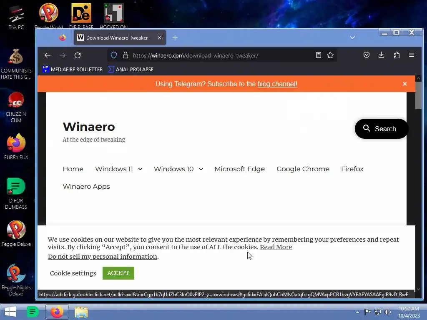427x320 pixels.
Task: Reload the page with the refresh icon
Action: 78,55
